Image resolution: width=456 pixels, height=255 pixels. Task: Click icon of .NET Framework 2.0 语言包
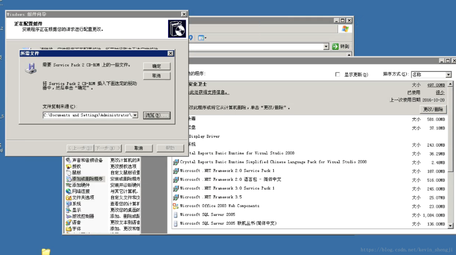pos(176,180)
